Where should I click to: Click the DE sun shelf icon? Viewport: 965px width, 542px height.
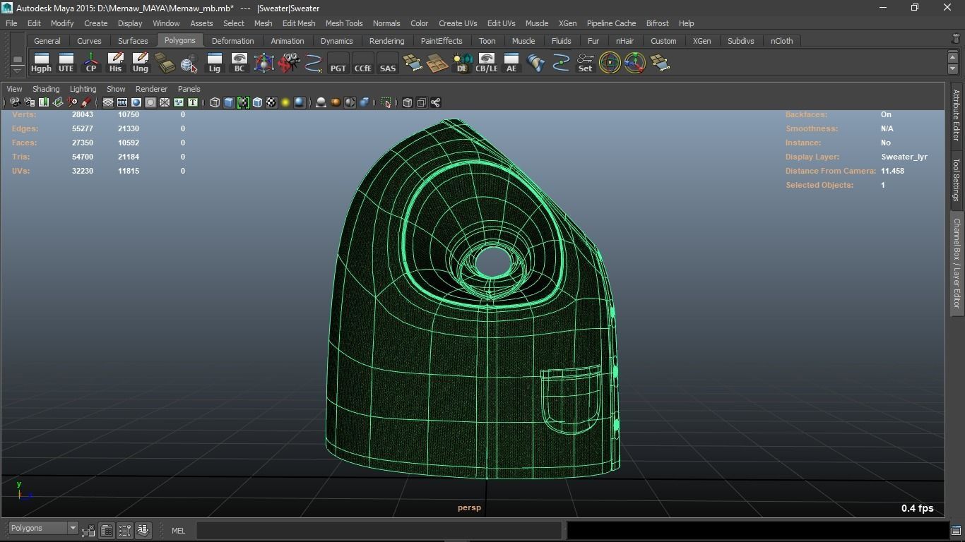pos(462,63)
